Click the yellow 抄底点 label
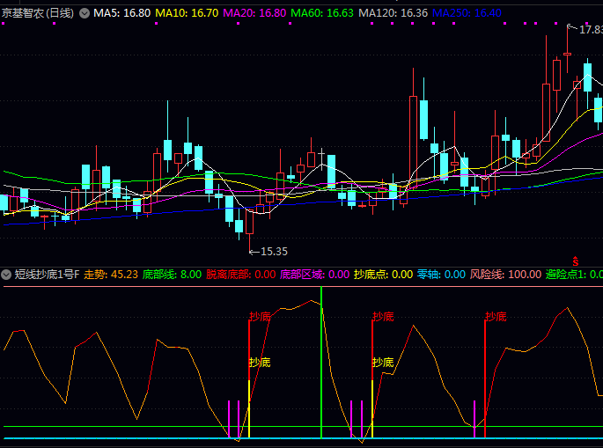Image resolution: width=603 pixels, height=448 pixels. pos(383,275)
